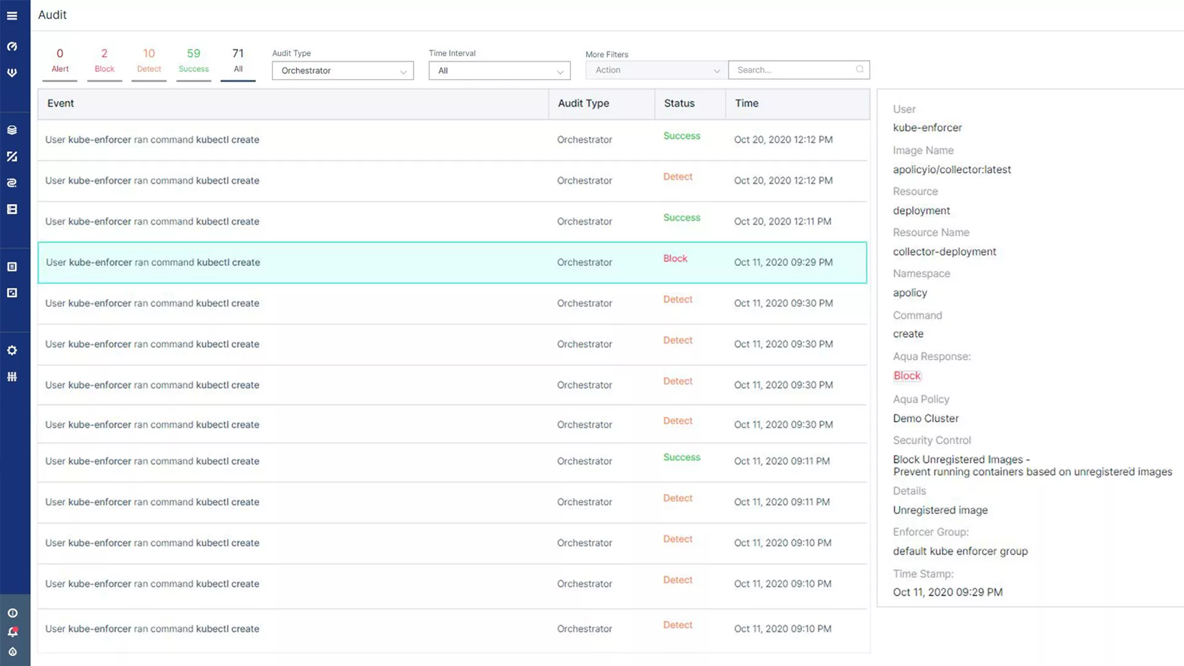
Task: Open the list document sidebar icon
Action: pos(12,266)
